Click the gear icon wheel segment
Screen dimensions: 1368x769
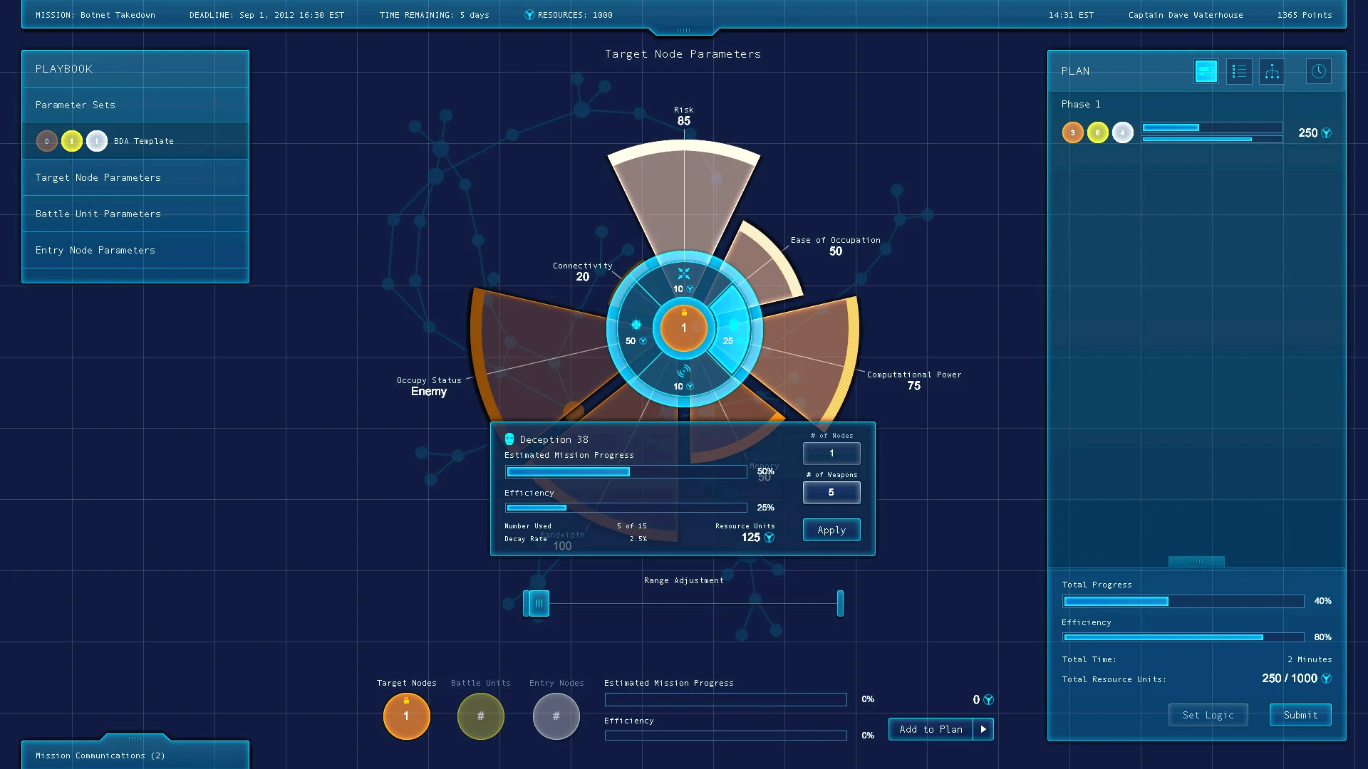tap(636, 326)
